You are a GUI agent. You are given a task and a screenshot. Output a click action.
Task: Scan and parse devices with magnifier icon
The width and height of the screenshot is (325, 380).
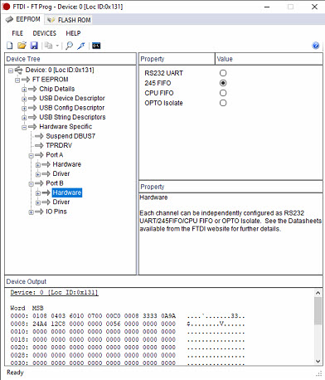tap(69, 46)
